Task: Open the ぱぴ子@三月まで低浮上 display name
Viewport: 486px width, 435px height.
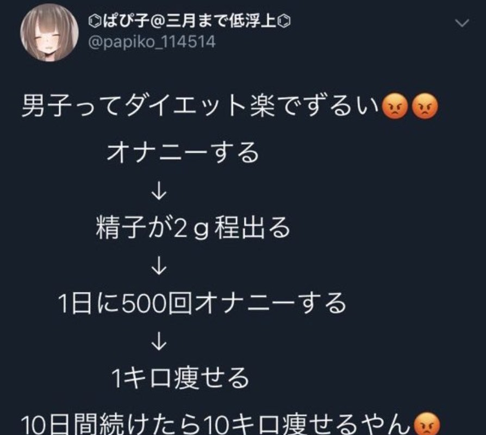Action: 189,22
